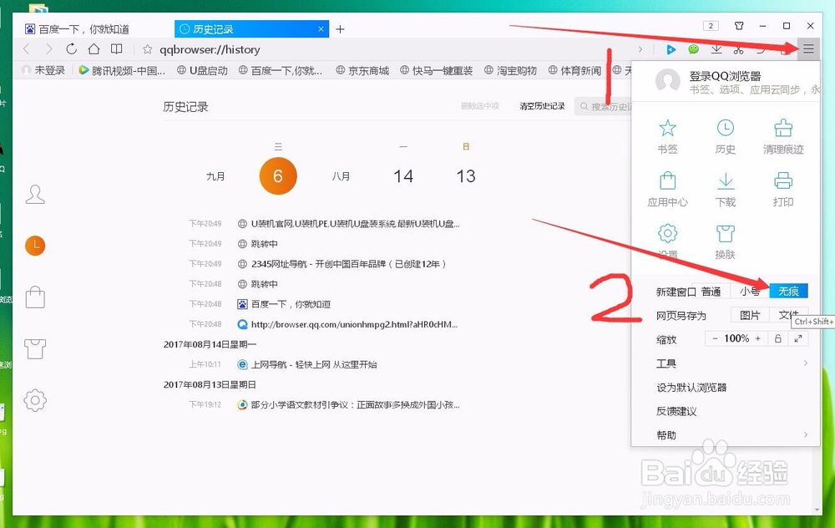The image size is (835, 528).
Task: Open the 打印 print panel
Action: tap(782, 190)
